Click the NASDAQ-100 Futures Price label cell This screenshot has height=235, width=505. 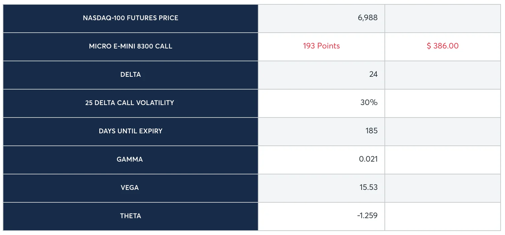131,18
